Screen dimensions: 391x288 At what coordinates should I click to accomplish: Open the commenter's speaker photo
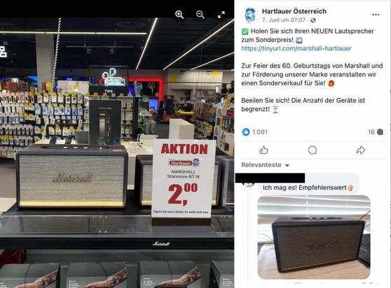[x=314, y=237]
